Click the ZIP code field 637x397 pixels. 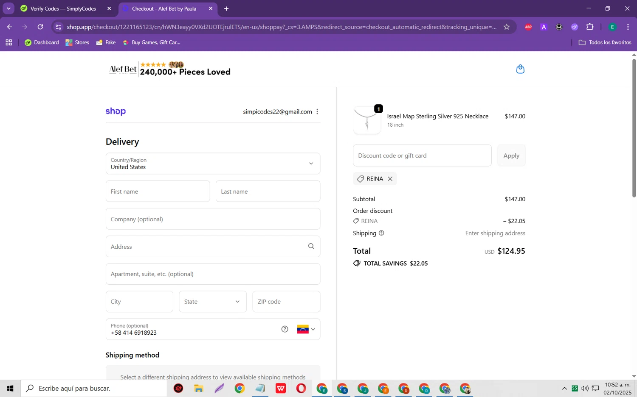tap(286, 302)
